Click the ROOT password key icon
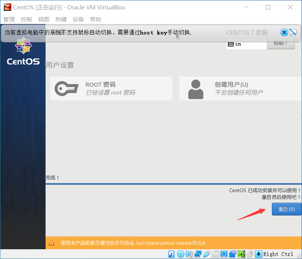The width and height of the screenshot is (302, 259). pos(66,89)
